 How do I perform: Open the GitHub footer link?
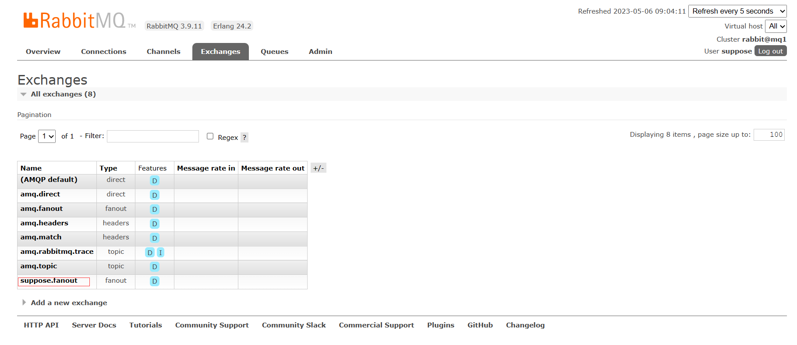coord(480,325)
